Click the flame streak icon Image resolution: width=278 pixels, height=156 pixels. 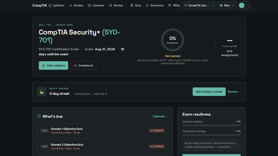[x=42, y=92]
